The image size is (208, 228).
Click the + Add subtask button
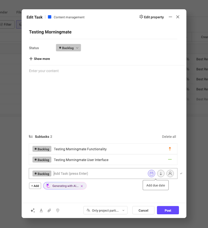pyautogui.click(x=35, y=186)
